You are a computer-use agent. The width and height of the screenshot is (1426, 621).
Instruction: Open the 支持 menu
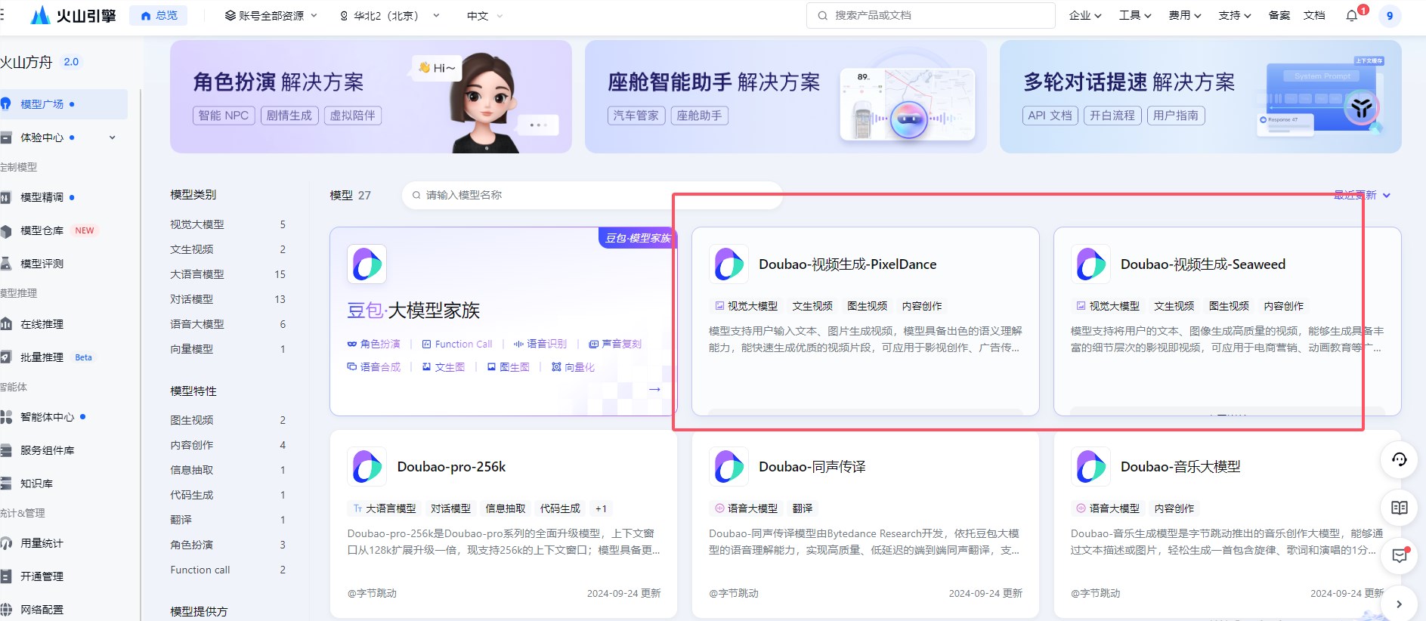(1235, 15)
